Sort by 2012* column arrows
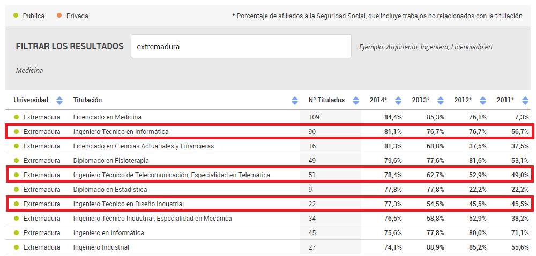The height and width of the screenshot is (256, 536). (483, 100)
